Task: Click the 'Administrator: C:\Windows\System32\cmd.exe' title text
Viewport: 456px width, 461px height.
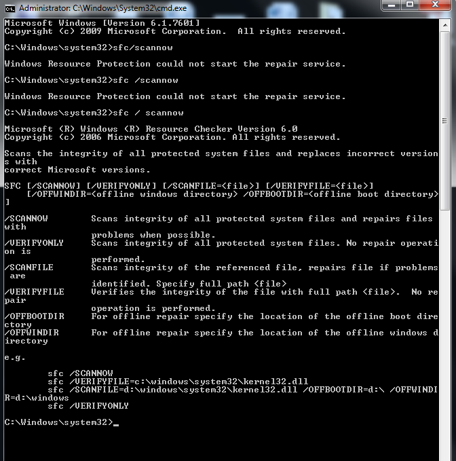Action: (103, 8)
